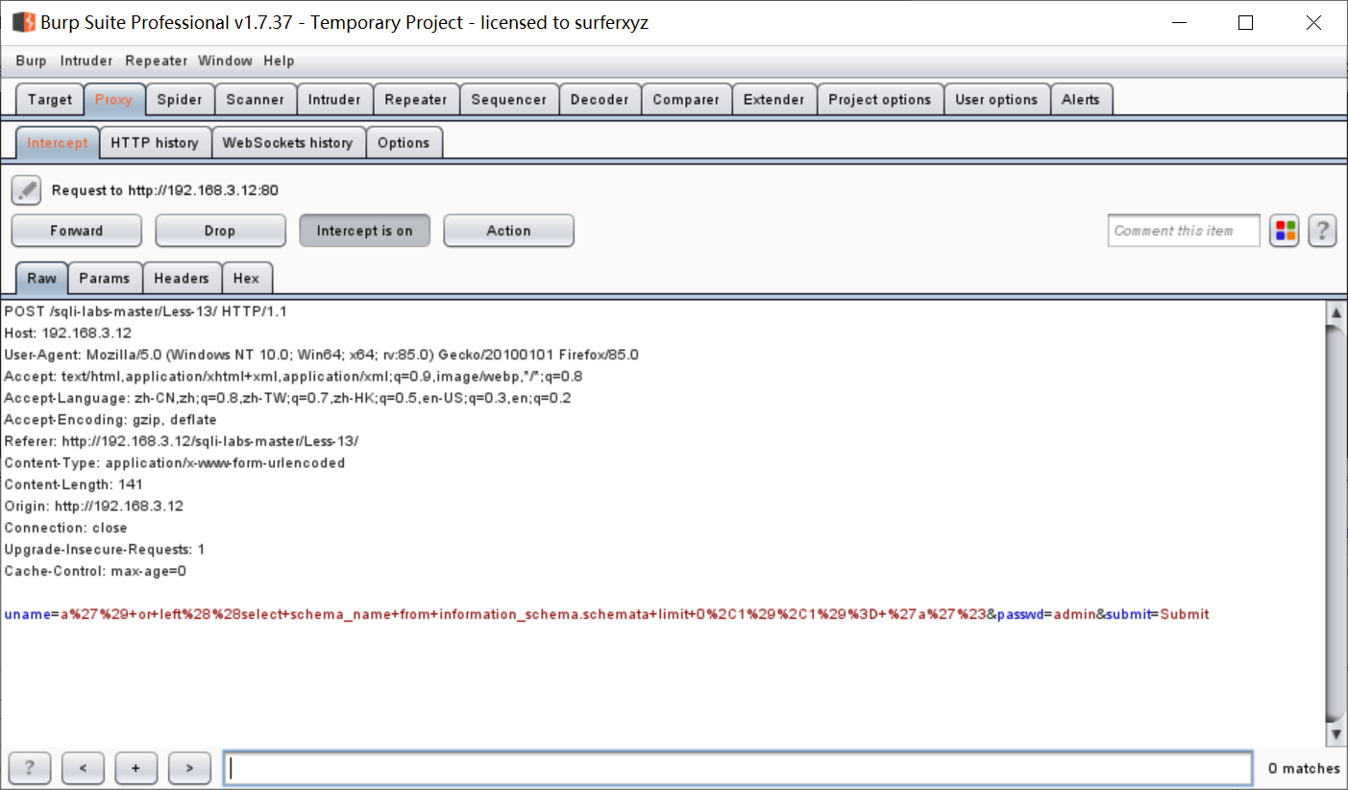
Task: Open the Proxy intercept help icon
Action: [1323, 231]
